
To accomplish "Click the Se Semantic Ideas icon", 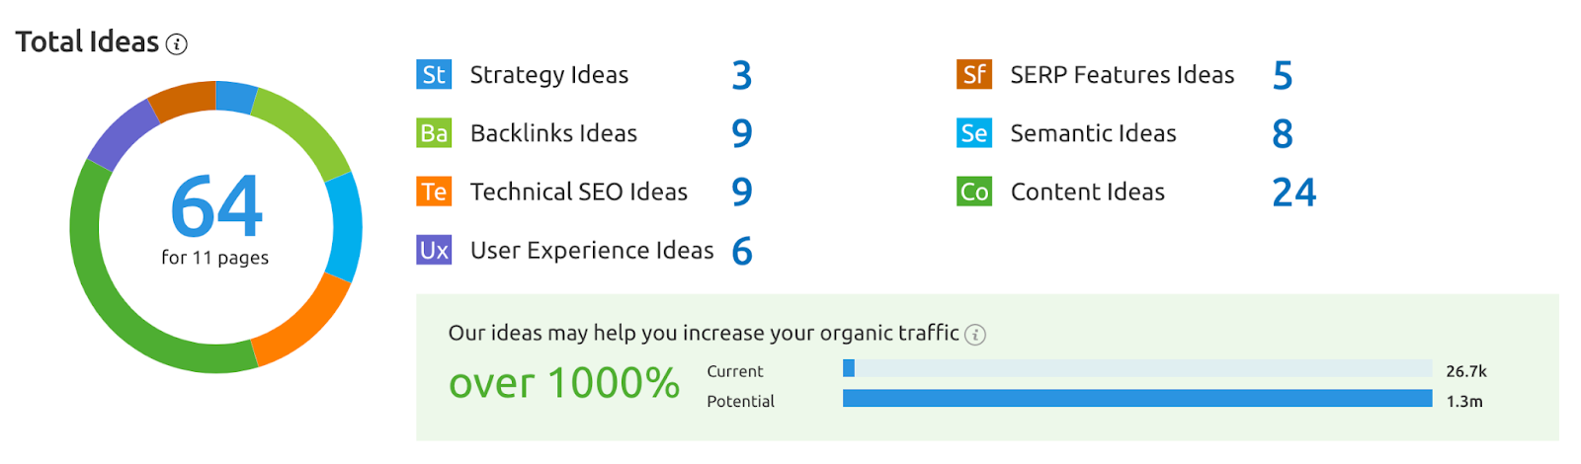I will 974,132.
